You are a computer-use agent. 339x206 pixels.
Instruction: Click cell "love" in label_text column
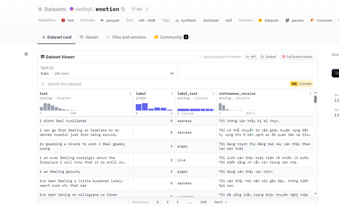(x=196, y=160)
